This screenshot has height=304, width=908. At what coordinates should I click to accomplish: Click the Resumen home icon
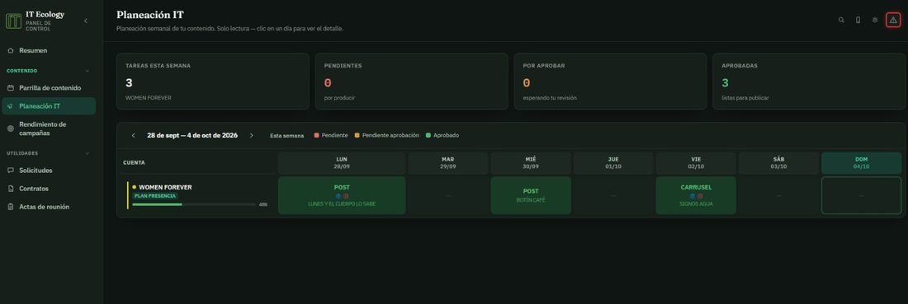point(11,51)
